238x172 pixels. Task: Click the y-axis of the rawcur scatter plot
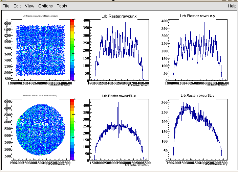(11, 50)
